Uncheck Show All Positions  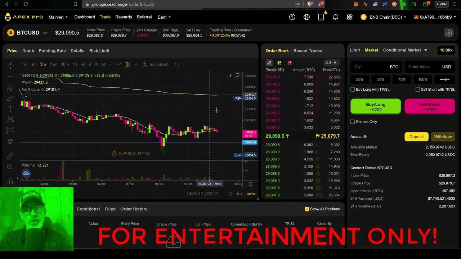(307, 209)
